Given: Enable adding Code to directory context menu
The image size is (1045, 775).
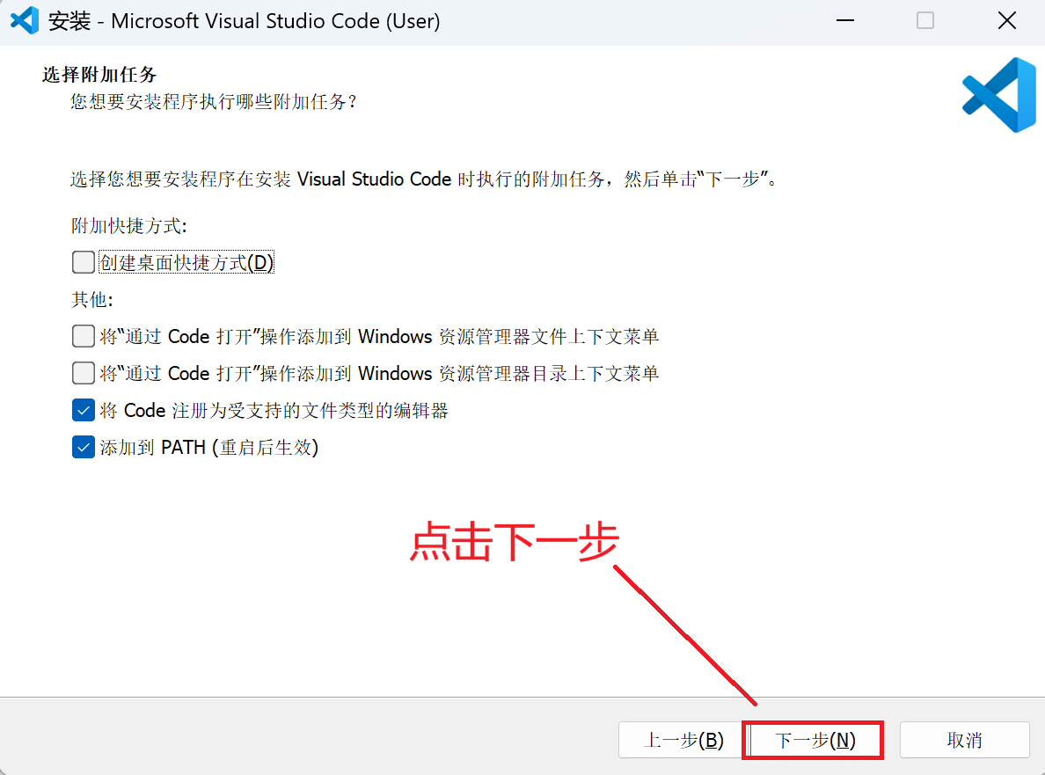Looking at the screenshot, I should (x=83, y=372).
